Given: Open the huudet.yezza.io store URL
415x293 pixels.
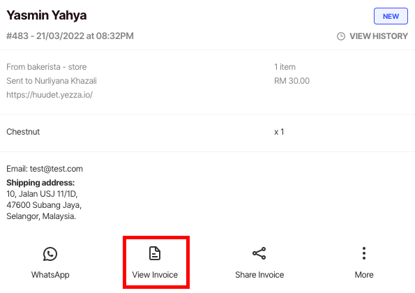Looking at the screenshot, I should (50, 95).
